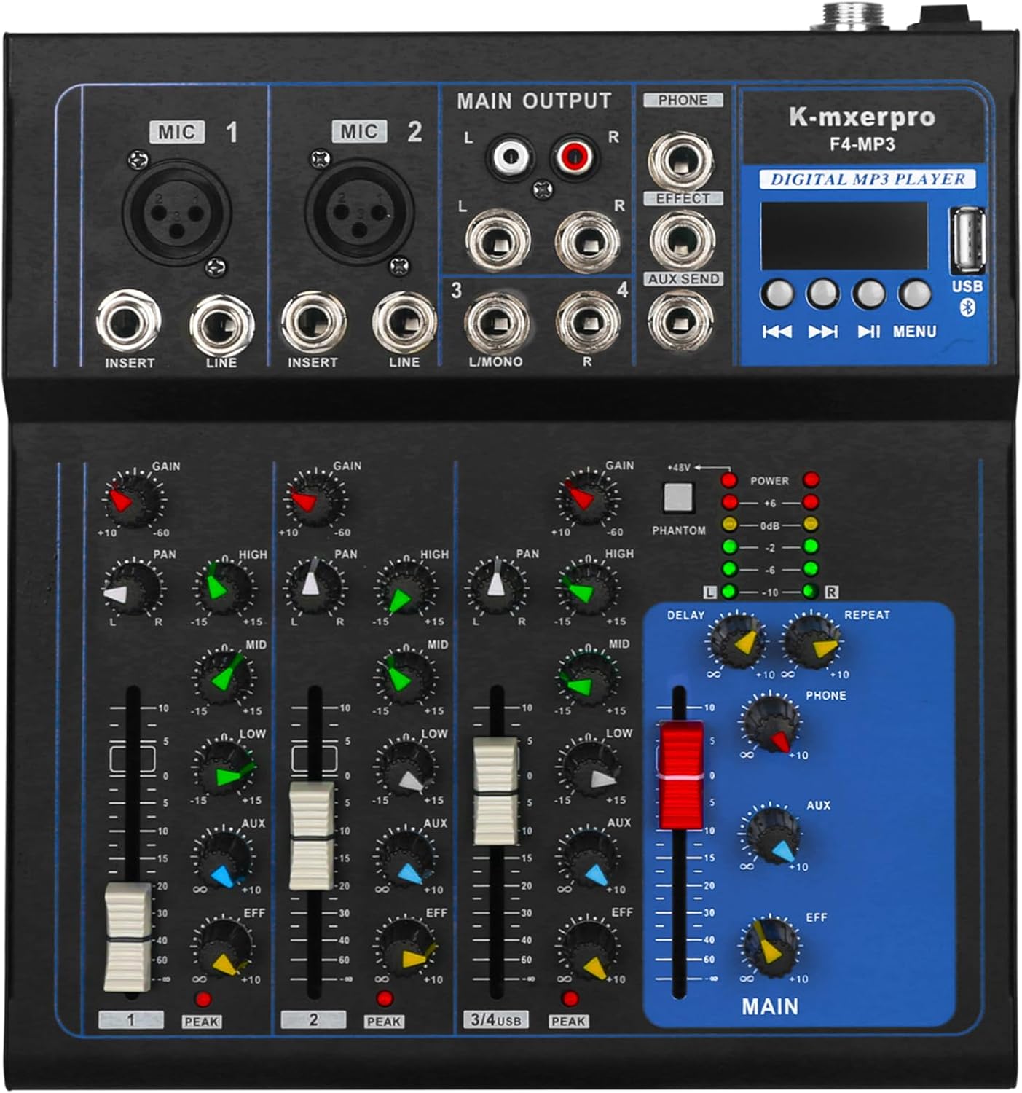Screen dimensions: 1022x1093
Task: Toggle play/pause on the MP3 player
Action: [x=868, y=294]
